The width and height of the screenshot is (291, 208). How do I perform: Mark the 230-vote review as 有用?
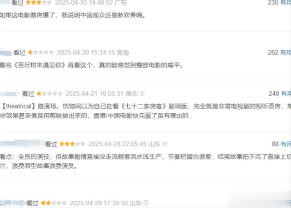286,3
